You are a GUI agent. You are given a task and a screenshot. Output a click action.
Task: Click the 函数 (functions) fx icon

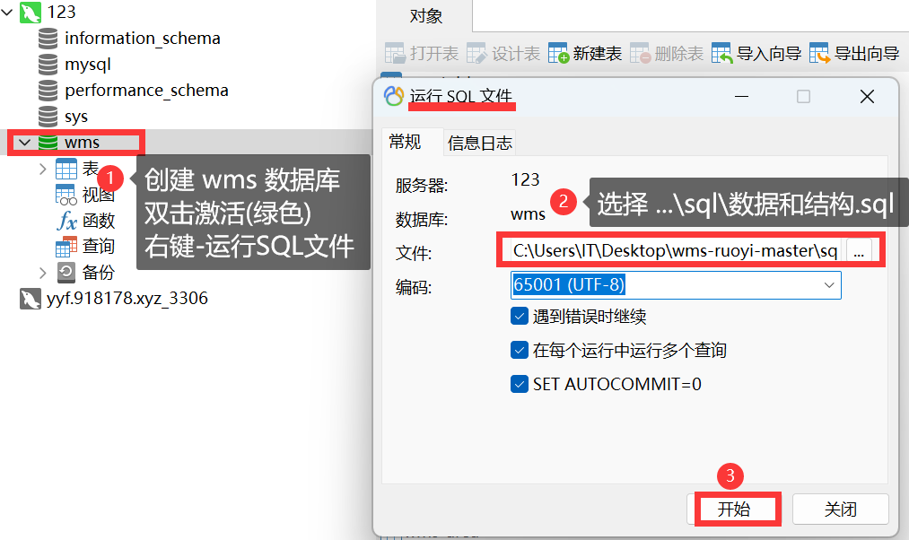(66, 221)
